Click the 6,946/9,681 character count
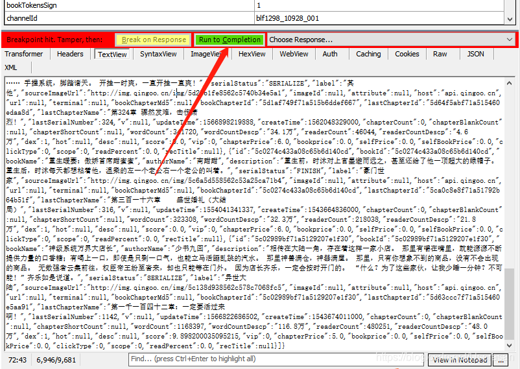520x369 pixels. pos(56,360)
